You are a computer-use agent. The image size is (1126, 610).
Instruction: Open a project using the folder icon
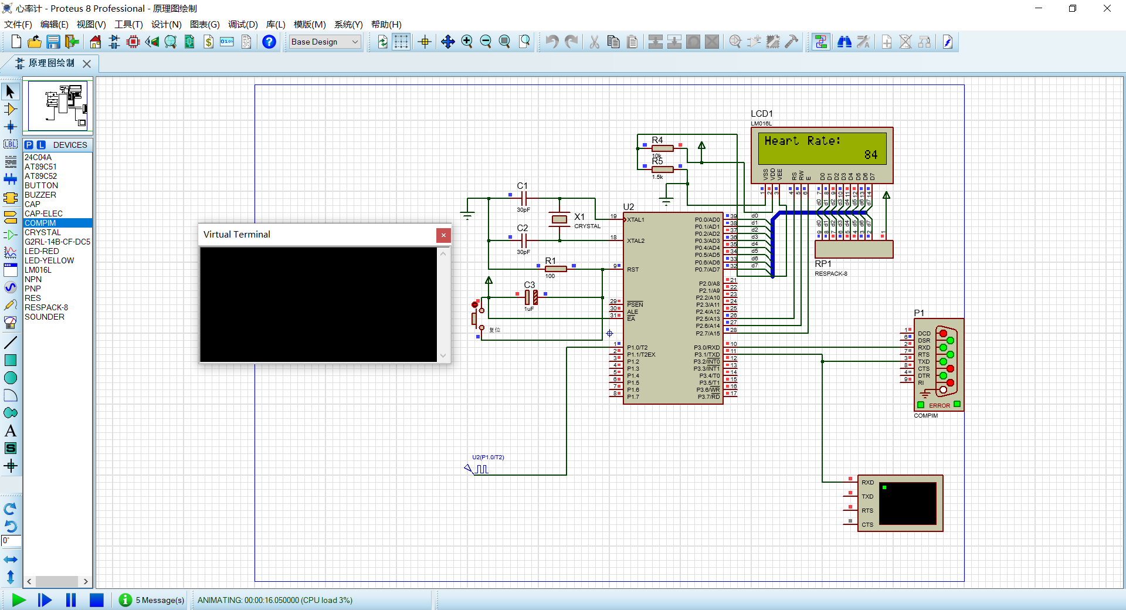click(35, 42)
